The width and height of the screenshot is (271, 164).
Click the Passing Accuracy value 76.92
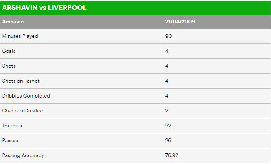[x=171, y=155]
